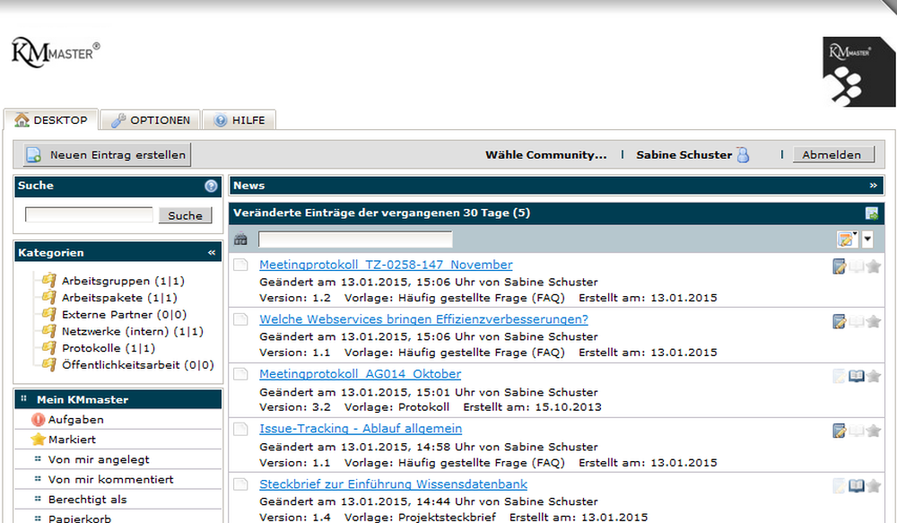Screen dimensions: 897x523
Task: Click the calendar icon in the News filter bar
Action: (x=239, y=239)
